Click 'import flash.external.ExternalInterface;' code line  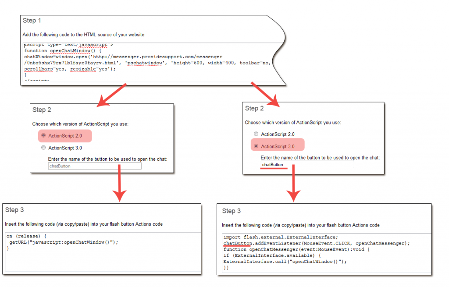pos(281,237)
